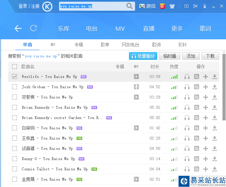226x187 pixels.
Task: Open the main menu dropdown icon
Action: pyautogui.click(x=186, y=6)
